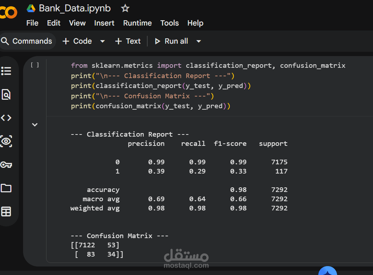The height and width of the screenshot is (275, 373).
Task: Click support value 7175
Action: (x=279, y=162)
